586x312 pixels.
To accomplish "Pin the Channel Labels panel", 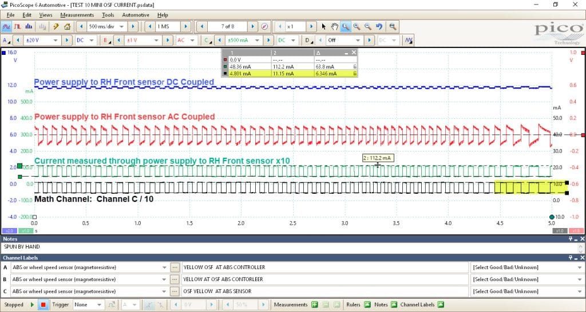I will [571, 258].
